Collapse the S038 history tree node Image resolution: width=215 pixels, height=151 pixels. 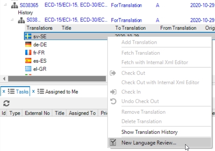(x=13, y=20)
